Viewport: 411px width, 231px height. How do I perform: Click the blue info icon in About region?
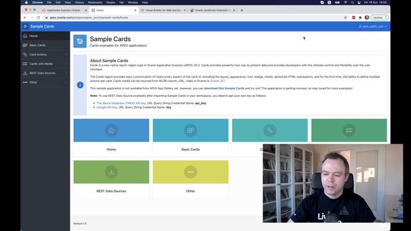[80, 85]
